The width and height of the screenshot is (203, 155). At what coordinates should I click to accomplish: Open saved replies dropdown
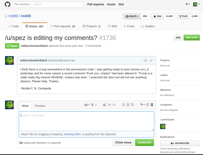coord(142,105)
